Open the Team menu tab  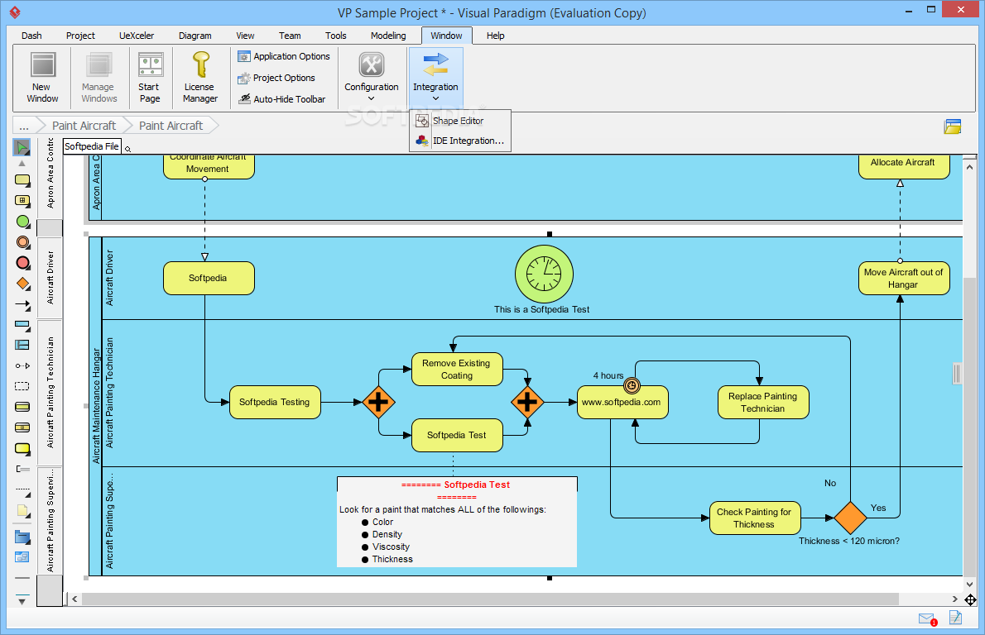290,36
